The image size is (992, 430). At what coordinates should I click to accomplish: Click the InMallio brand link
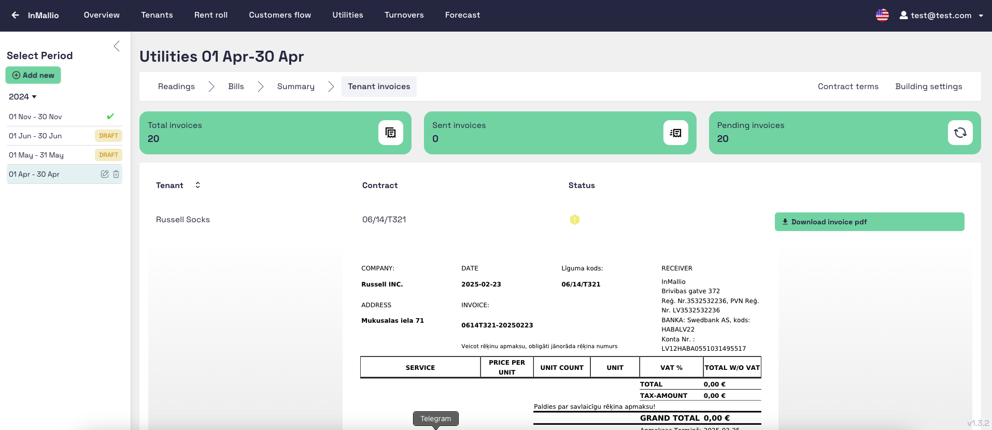(x=44, y=15)
